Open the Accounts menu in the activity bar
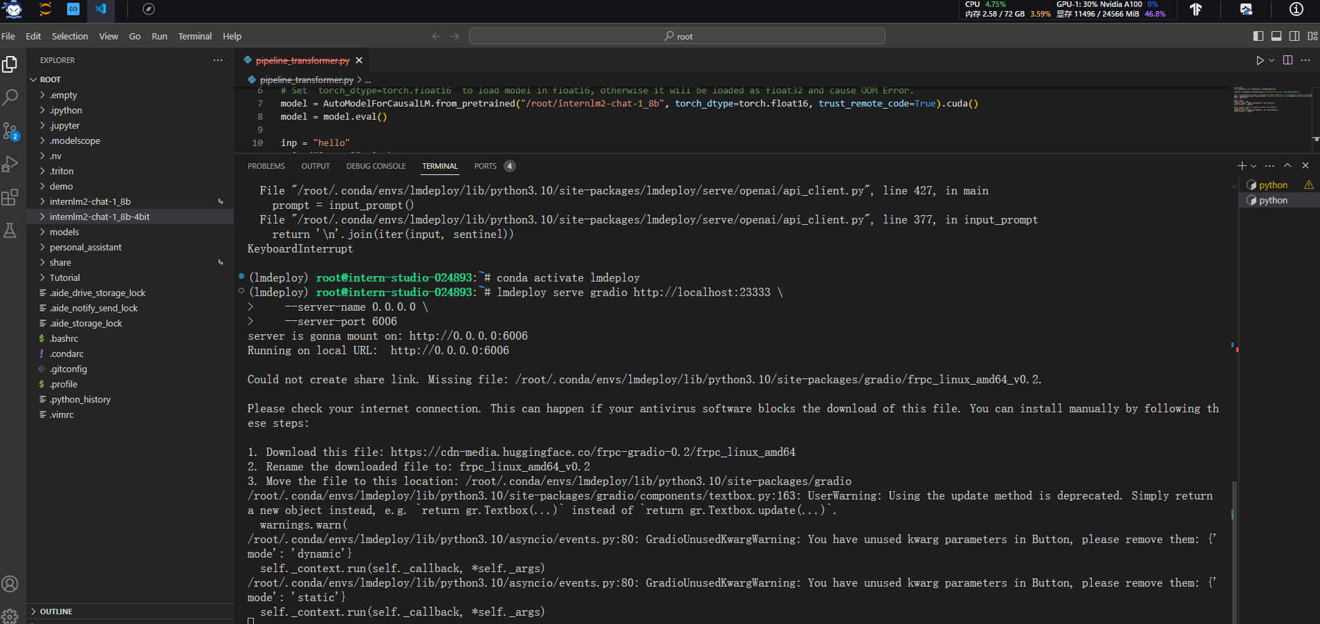 (x=10, y=584)
